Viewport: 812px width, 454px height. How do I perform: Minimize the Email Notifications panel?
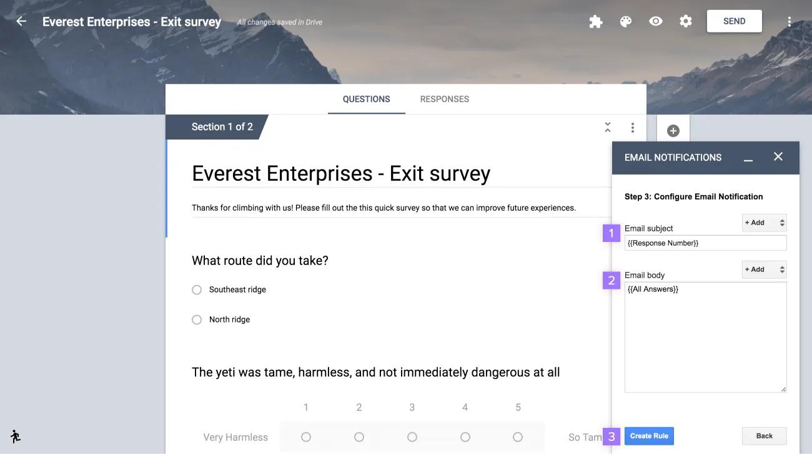748,158
